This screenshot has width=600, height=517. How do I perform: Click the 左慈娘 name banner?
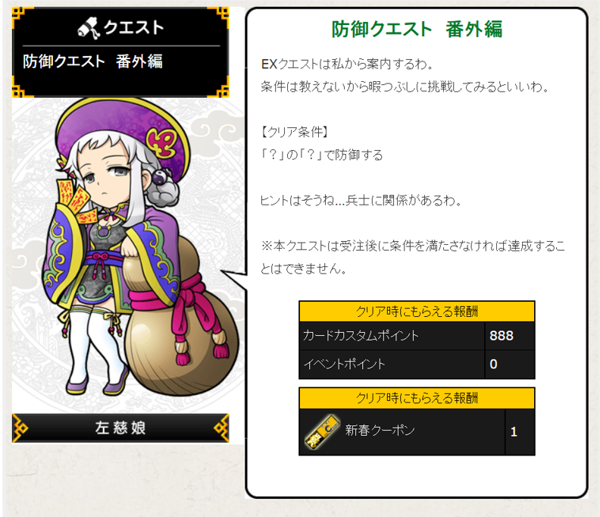120,428
